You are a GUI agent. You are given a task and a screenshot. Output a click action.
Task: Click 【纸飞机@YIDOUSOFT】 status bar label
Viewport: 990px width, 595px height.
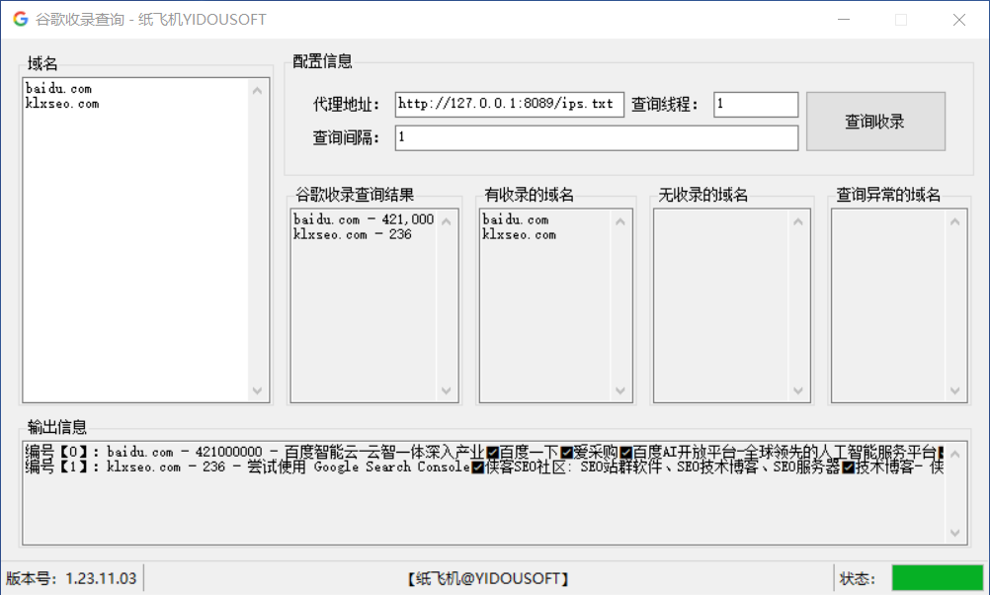(488, 578)
